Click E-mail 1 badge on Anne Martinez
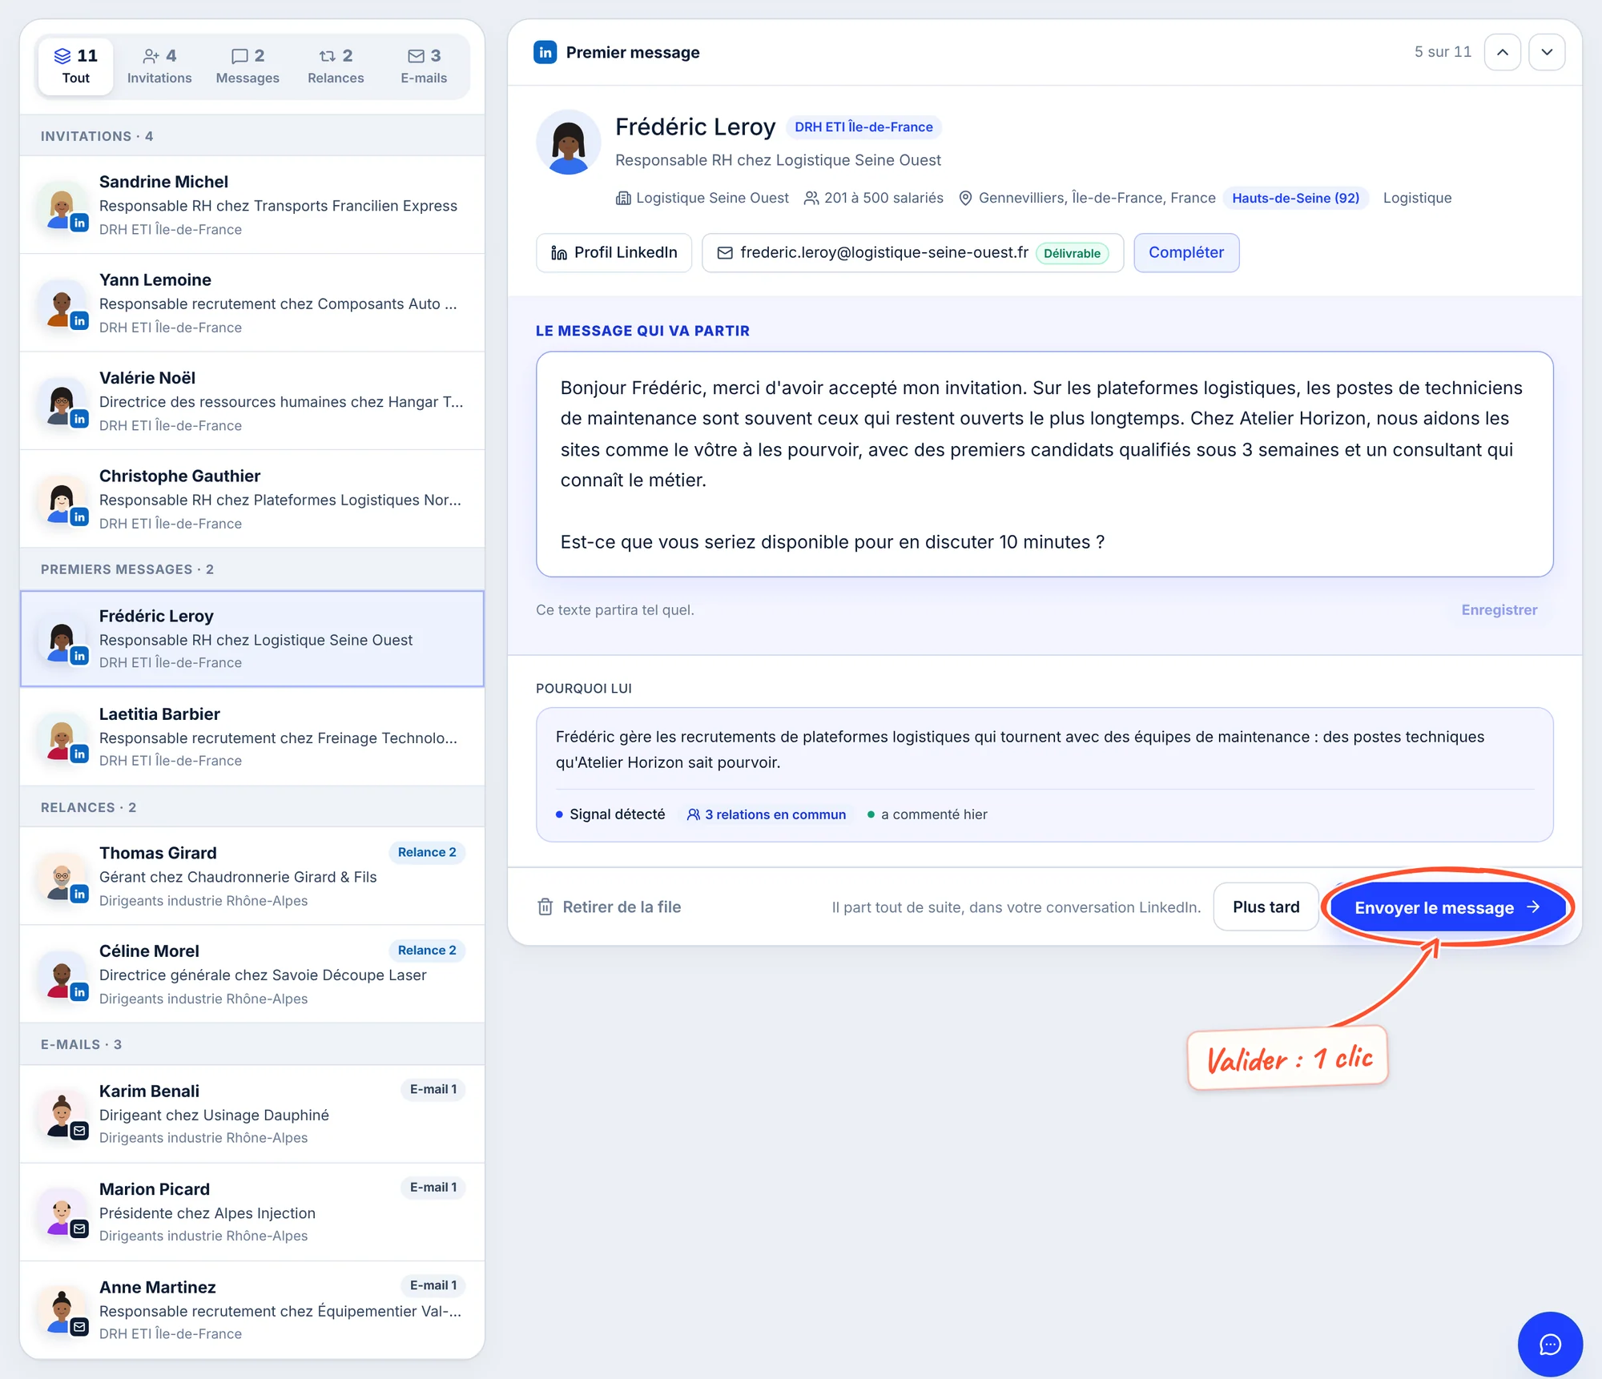 tap(433, 1285)
